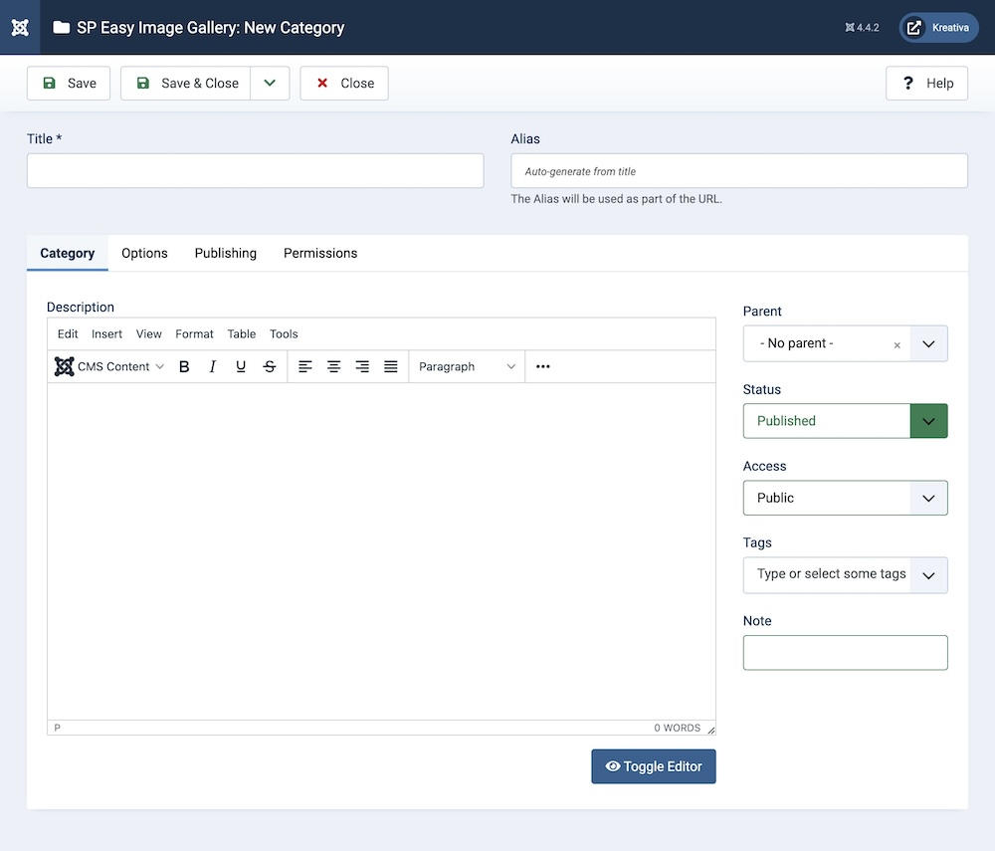Open the Help button
This screenshot has width=995, height=851.
click(927, 84)
